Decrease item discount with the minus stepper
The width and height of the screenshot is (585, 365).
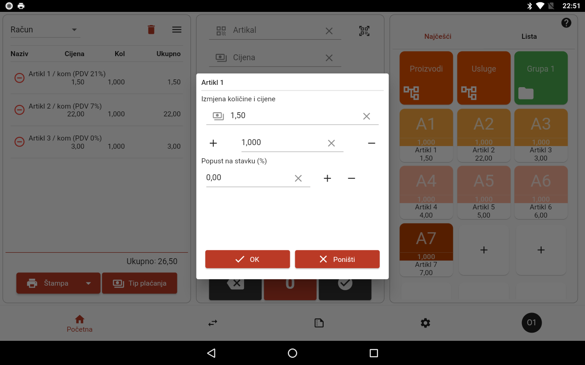[351, 178]
